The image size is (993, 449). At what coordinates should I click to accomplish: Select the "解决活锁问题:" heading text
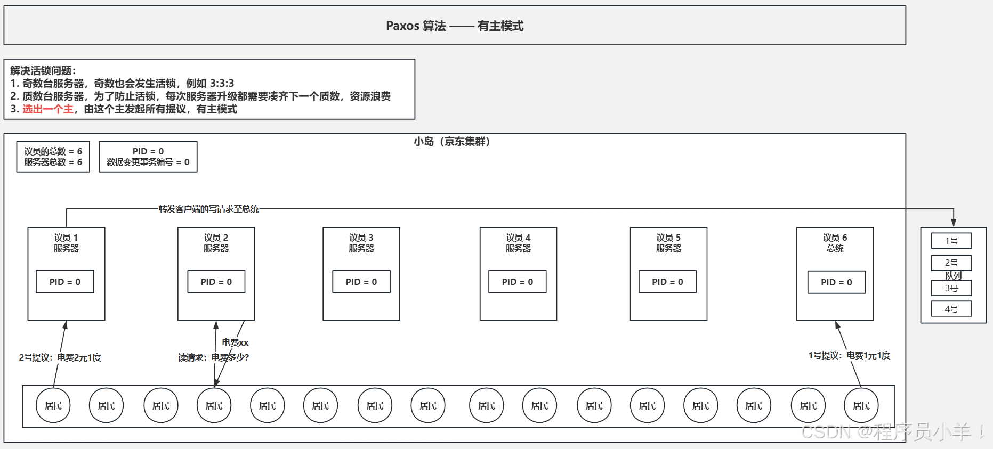(43, 70)
